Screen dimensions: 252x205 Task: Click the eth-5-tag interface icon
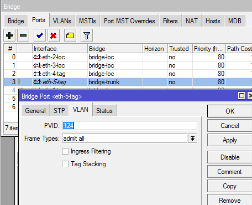pyautogui.click(x=37, y=82)
